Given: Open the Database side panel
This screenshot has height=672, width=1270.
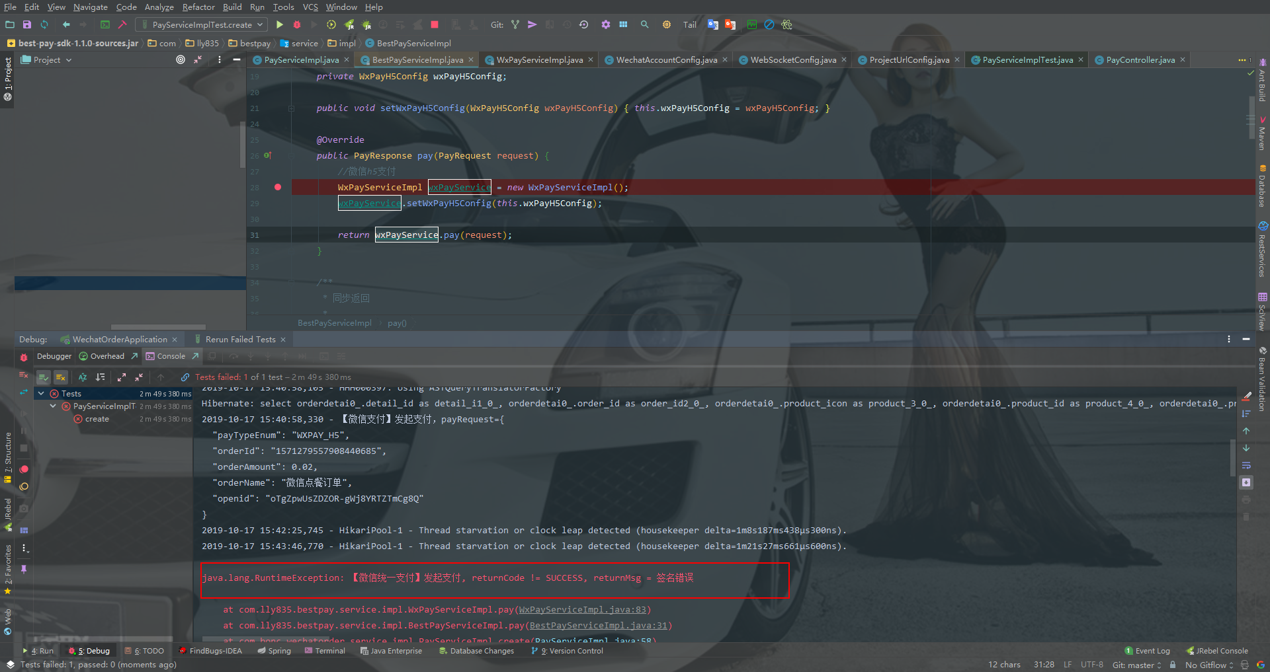Looking at the screenshot, I should tap(1262, 186).
